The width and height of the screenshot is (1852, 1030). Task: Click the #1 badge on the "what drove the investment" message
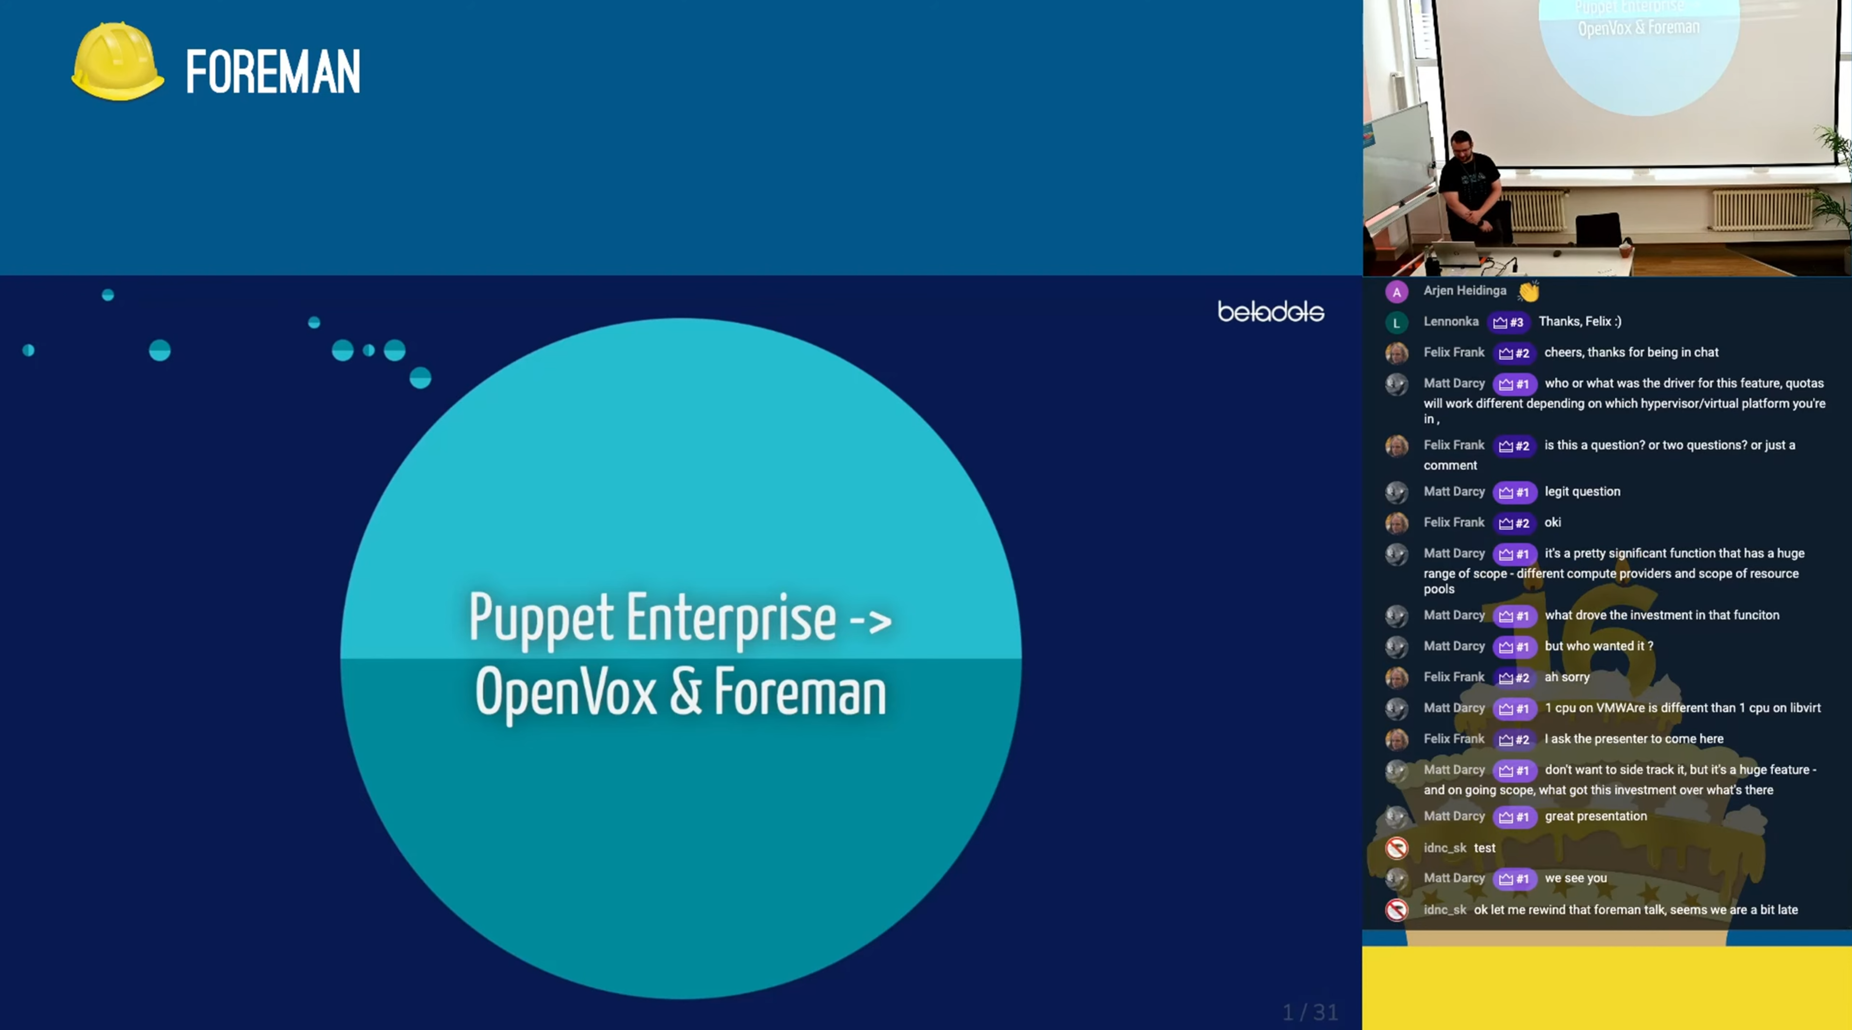coord(1514,616)
